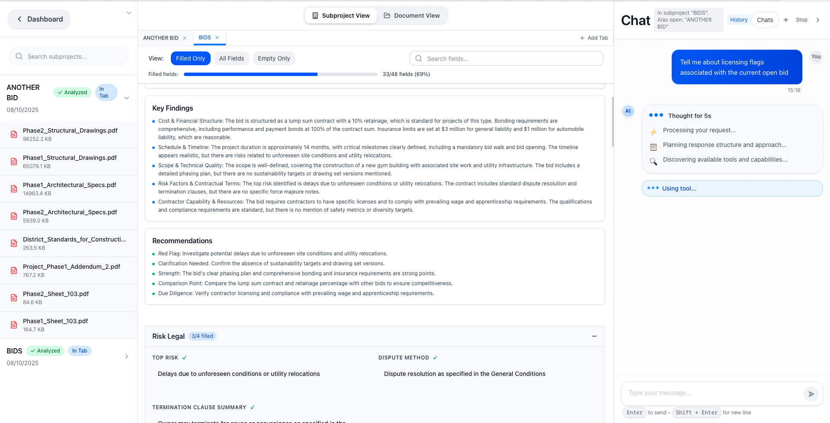830x423 pixels.
Task: Click the filled fields progress bar
Action: point(281,74)
